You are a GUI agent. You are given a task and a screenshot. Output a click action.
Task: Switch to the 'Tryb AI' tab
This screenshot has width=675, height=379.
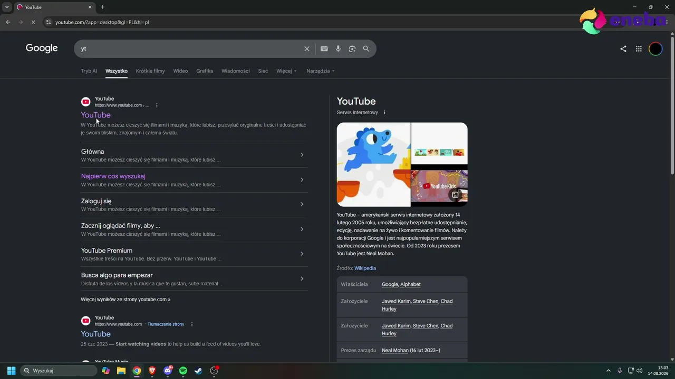89,71
